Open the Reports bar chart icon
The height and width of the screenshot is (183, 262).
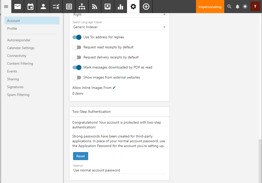(120, 7)
